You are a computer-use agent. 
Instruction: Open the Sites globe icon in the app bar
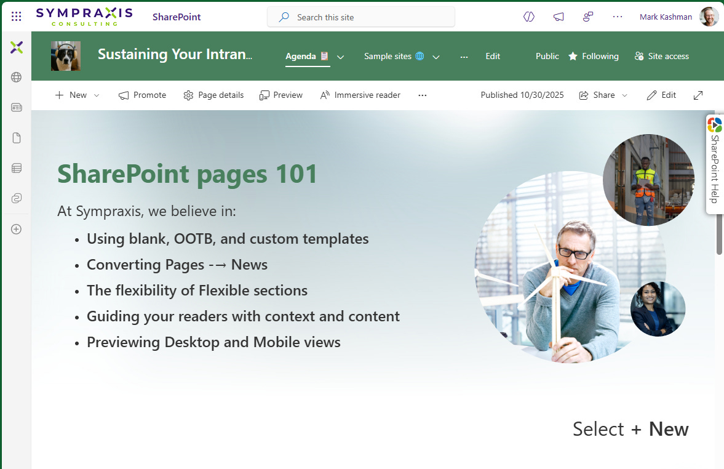(17, 77)
